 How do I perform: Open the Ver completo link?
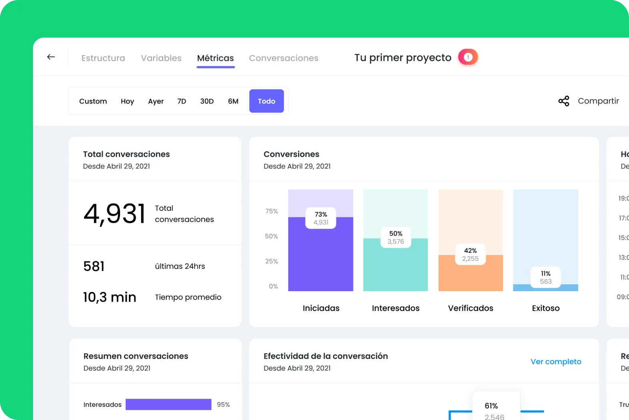556,362
